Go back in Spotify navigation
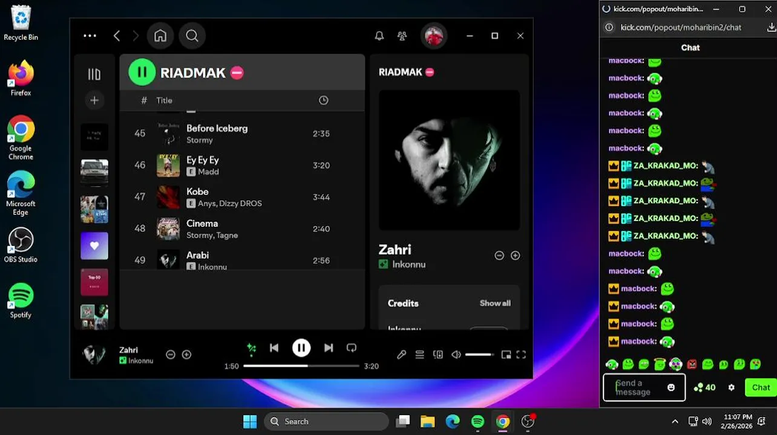 (117, 36)
